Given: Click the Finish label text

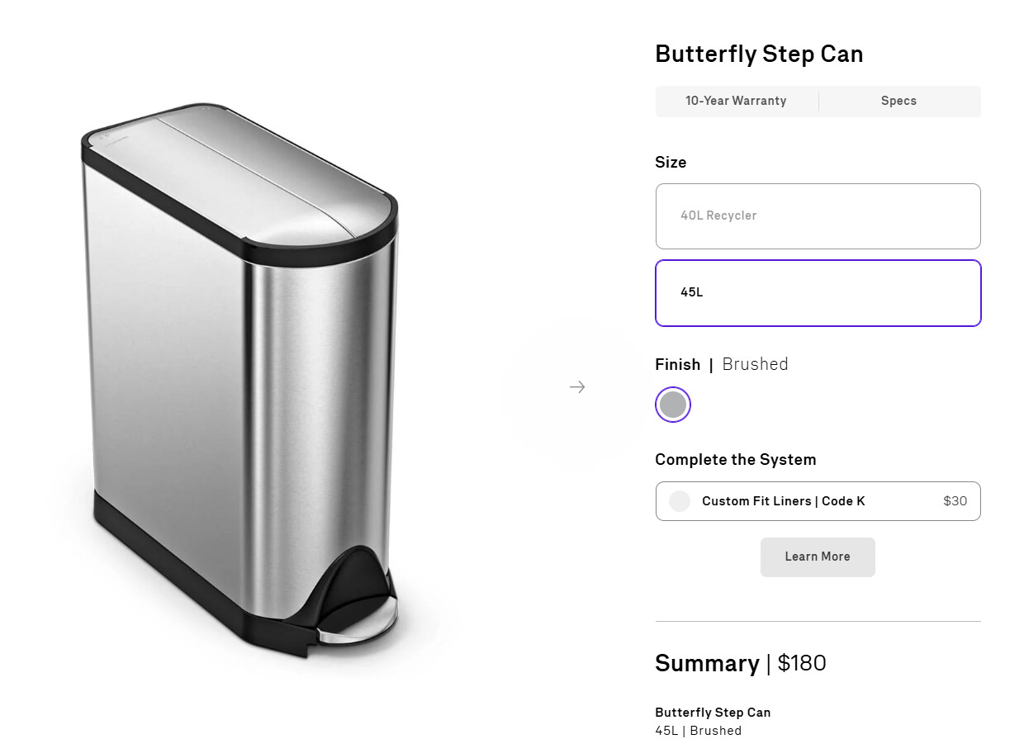Looking at the screenshot, I should click(x=677, y=364).
